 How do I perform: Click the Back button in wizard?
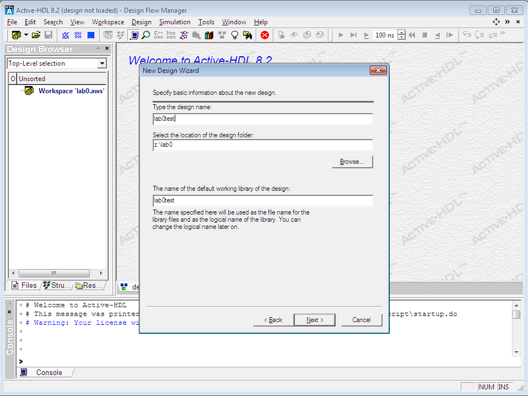point(273,320)
